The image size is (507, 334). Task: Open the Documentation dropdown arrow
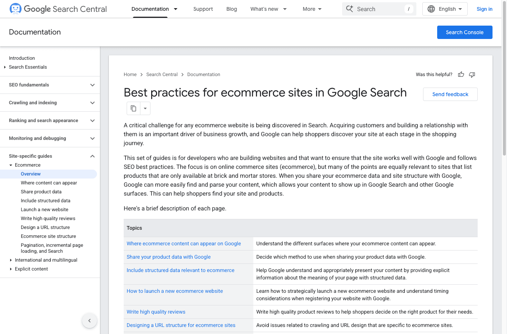tap(176, 9)
